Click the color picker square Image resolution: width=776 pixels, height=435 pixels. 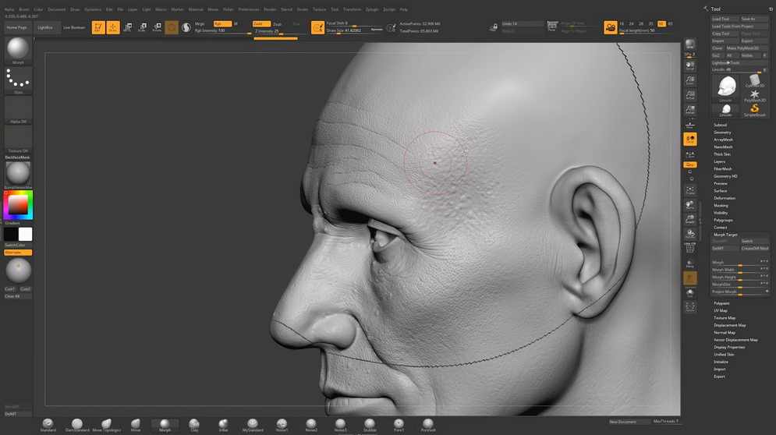point(18,205)
